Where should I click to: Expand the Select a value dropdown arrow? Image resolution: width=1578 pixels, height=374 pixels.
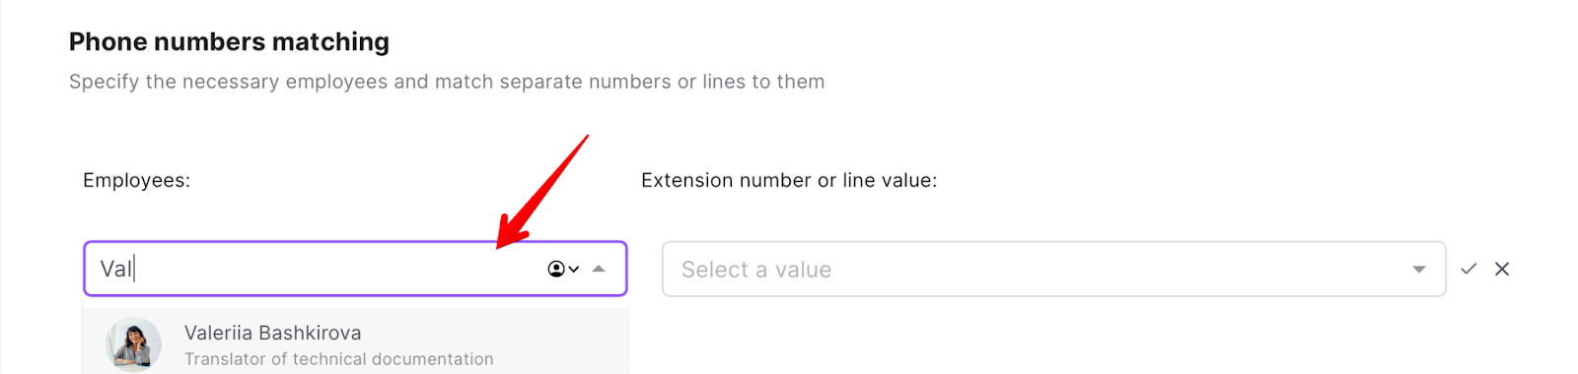(x=1418, y=270)
